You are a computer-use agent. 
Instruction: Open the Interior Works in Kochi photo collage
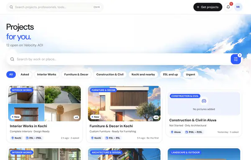[44, 104]
